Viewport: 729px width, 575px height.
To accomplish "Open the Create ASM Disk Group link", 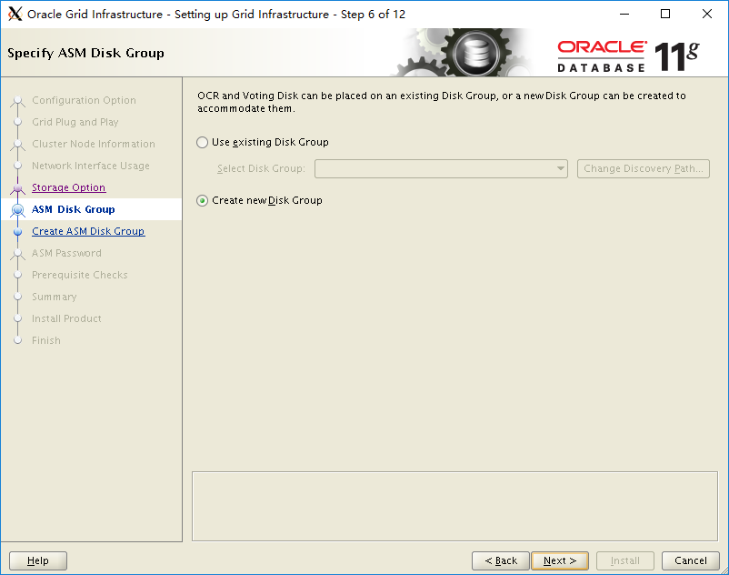I will (88, 231).
